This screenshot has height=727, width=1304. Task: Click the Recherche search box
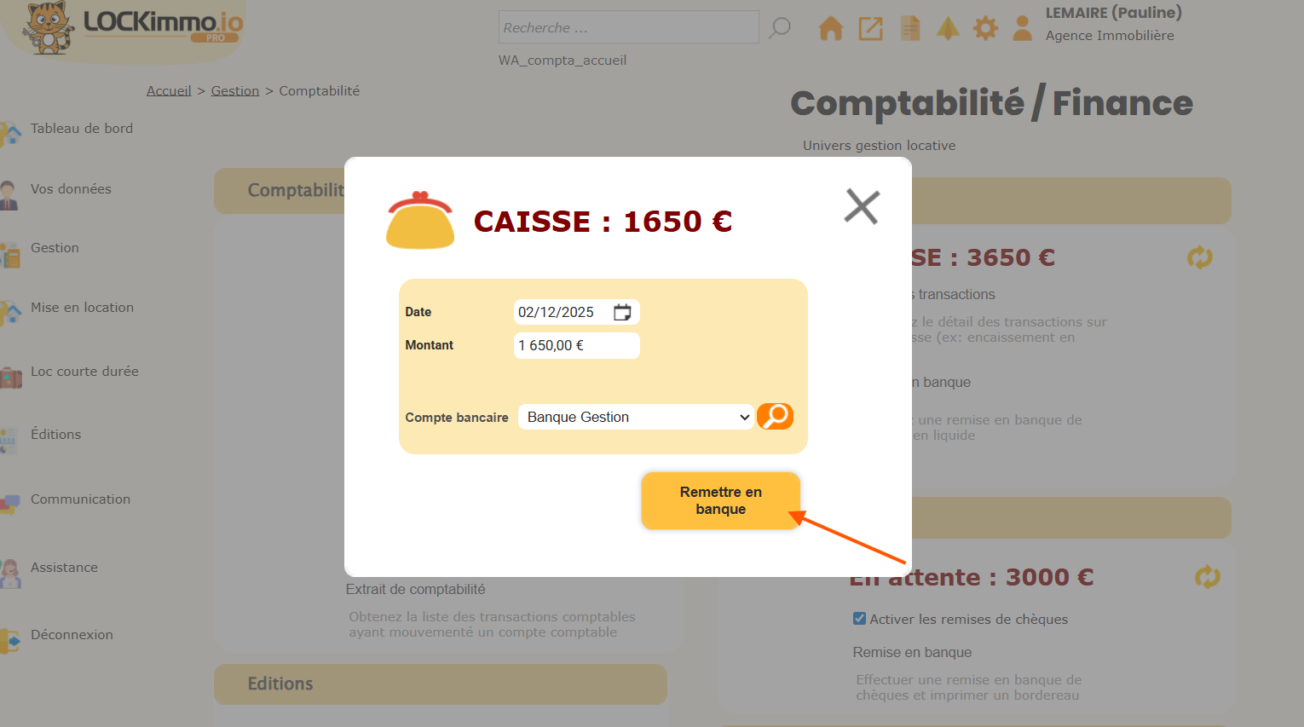(x=628, y=27)
